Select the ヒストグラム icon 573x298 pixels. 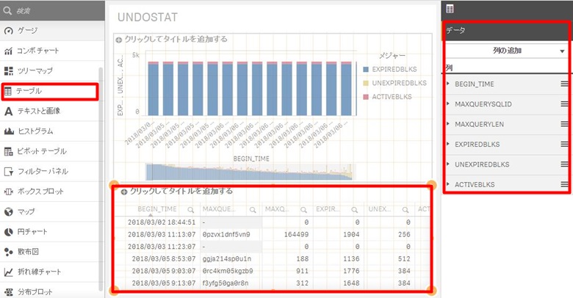[9, 131]
